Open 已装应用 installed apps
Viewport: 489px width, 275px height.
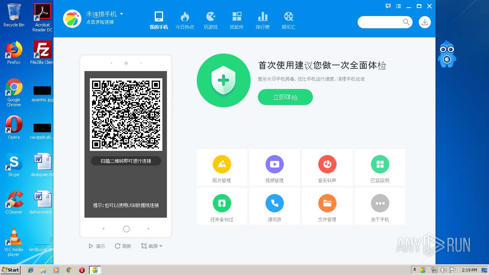(380, 168)
